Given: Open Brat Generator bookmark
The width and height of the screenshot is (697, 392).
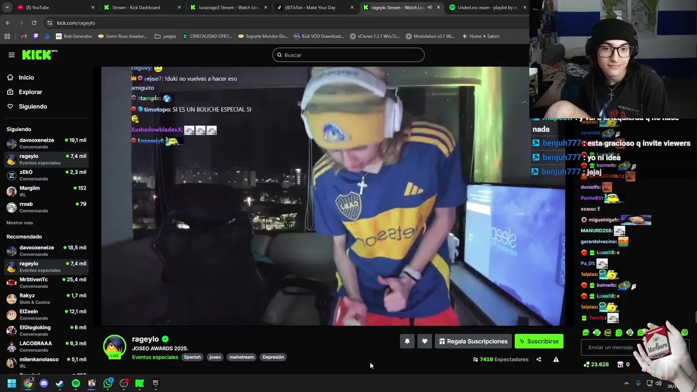Looking at the screenshot, I should [74, 36].
